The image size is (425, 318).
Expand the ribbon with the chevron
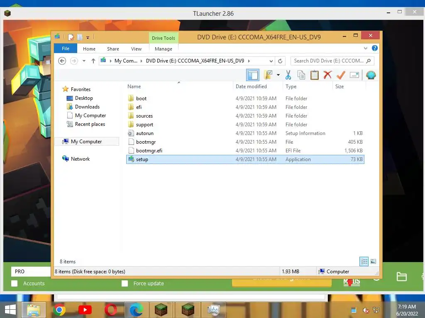pos(365,48)
